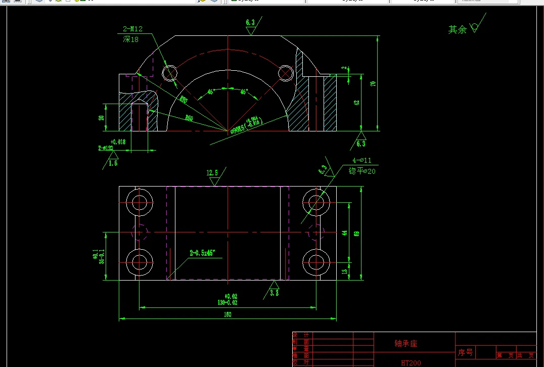Select the left 45° angle dimension
This screenshot has height=367, width=544.
pyautogui.click(x=211, y=93)
